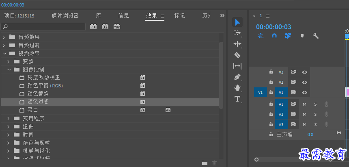Solo the A1 track

click(x=315, y=104)
